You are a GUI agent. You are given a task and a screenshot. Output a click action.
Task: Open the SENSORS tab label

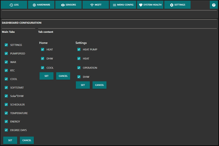click(71, 5)
